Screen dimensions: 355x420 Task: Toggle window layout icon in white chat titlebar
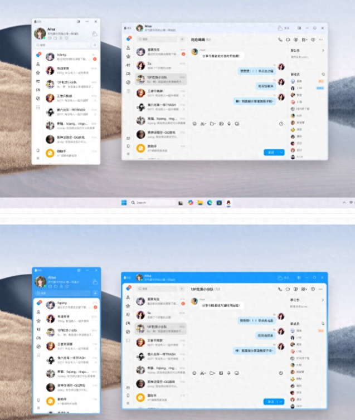coord(299,28)
